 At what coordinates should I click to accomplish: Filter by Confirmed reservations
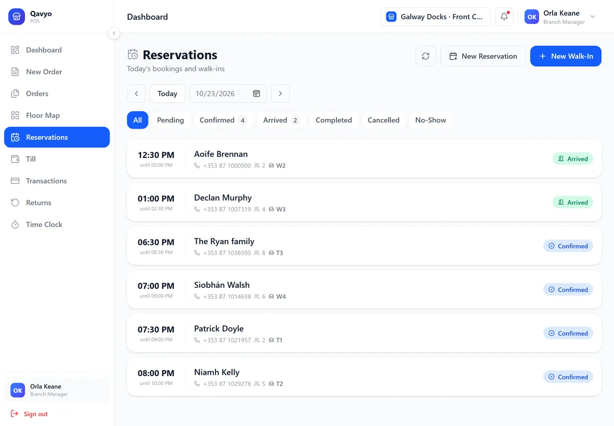(x=223, y=120)
